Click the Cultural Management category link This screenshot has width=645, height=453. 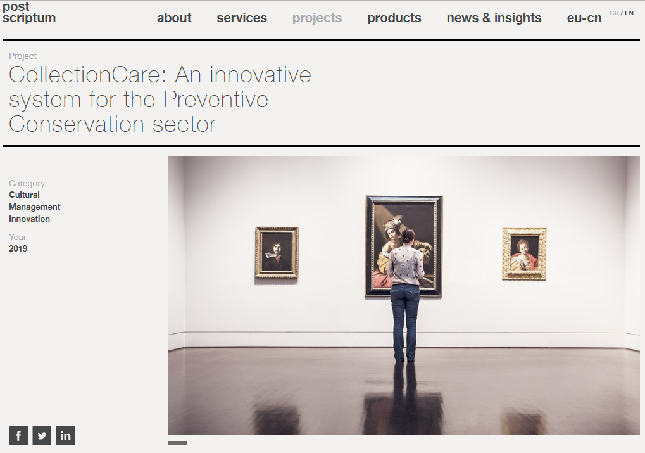[35, 201]
